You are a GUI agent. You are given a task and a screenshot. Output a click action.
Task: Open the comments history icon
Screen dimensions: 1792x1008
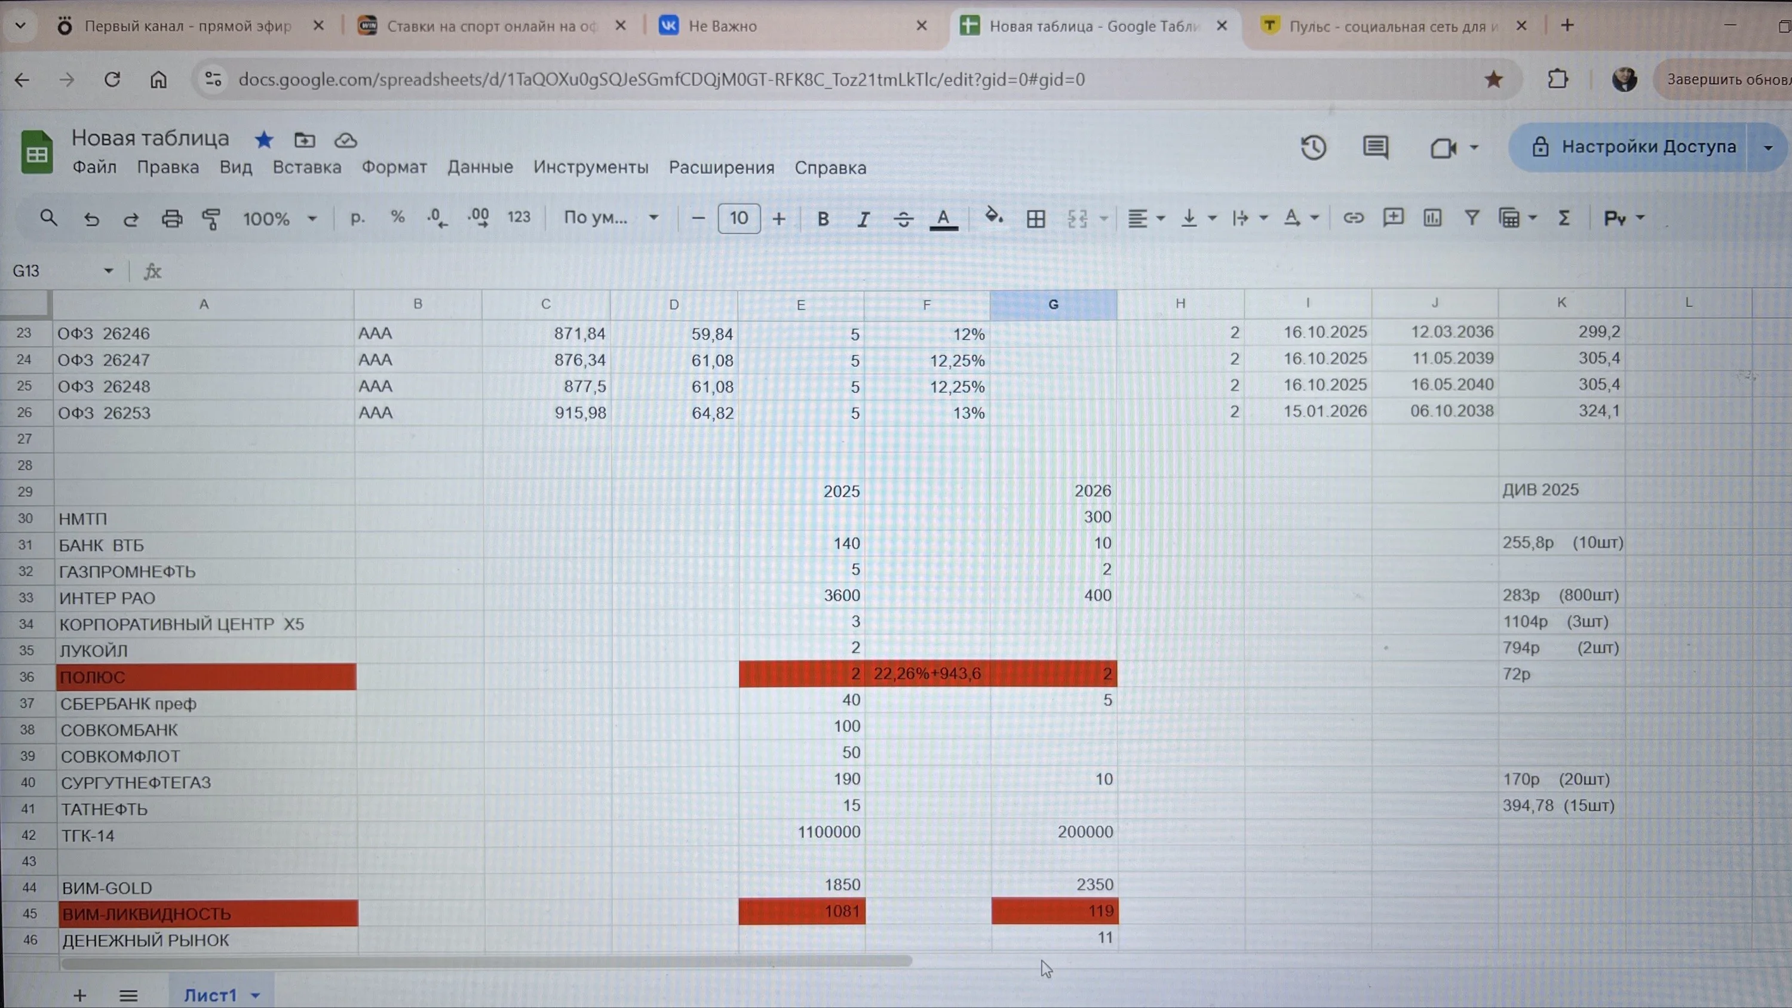1375,147
